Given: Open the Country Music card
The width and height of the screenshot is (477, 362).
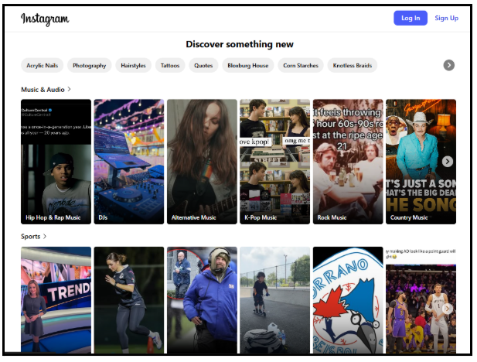Looking at the screenshot, I should [421, 162].
